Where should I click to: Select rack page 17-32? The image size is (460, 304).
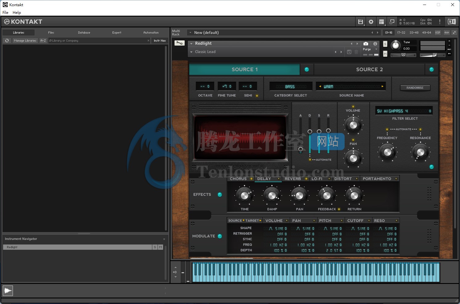tap(401, 32)
